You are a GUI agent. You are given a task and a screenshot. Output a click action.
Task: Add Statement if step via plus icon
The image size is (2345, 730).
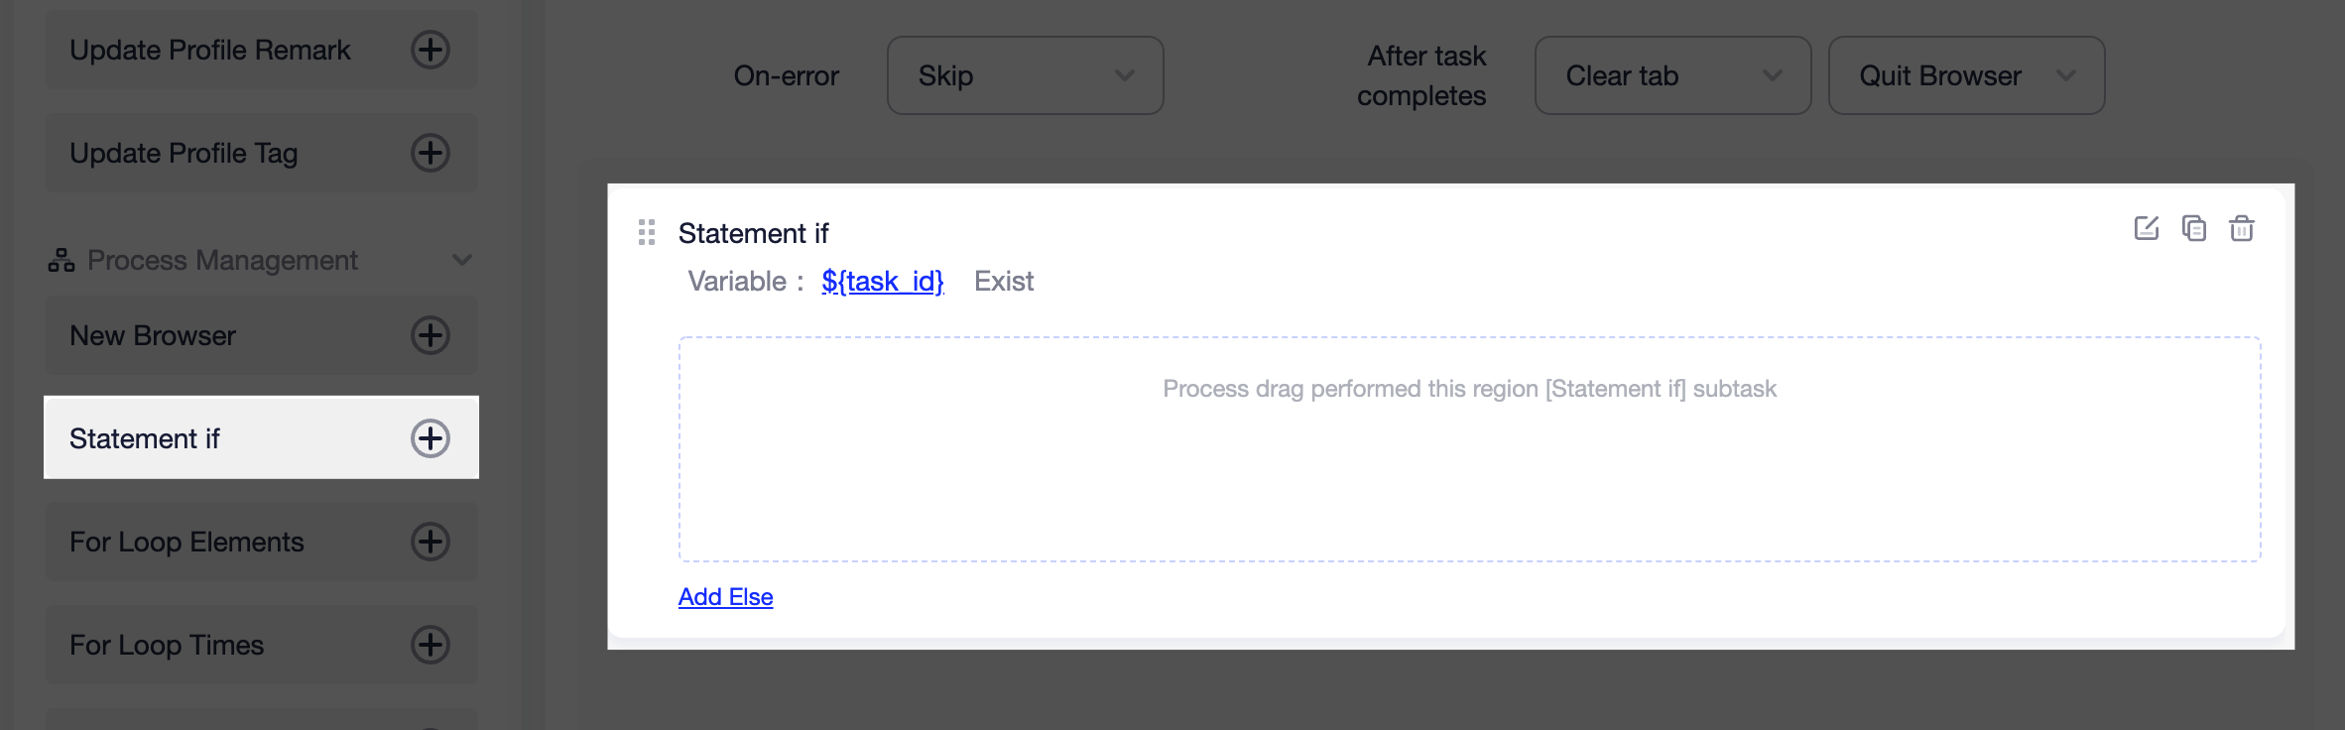(x=431, y=438)
